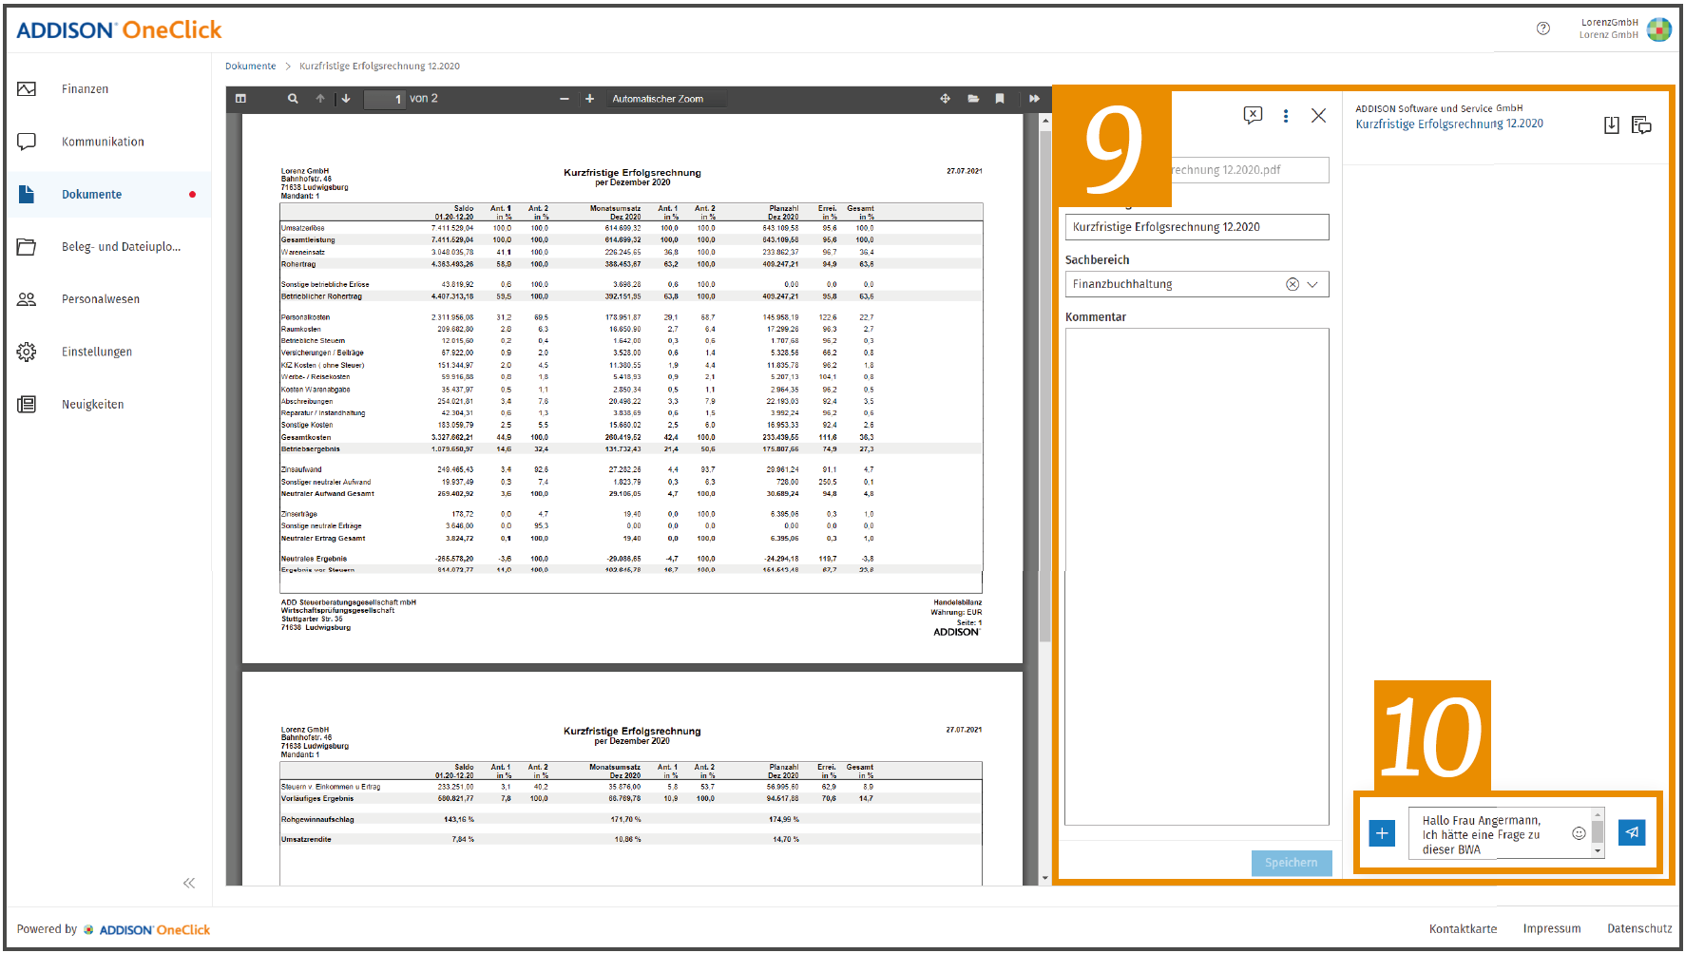Open the conversations overview icon
The width and height of the screenshot is (1685, 953).
coord(1641,125)
